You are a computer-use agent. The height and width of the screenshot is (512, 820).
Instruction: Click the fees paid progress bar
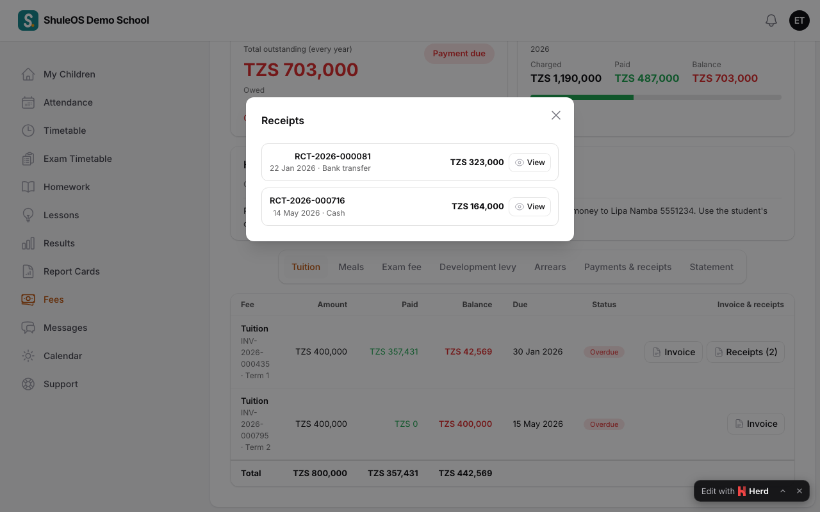[x=656, y=97]
